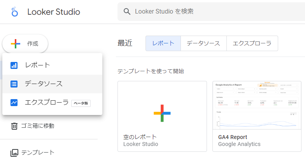305x163 pixels.
Task: Click the Looker Studio title text
Action: tap(54, 12)
